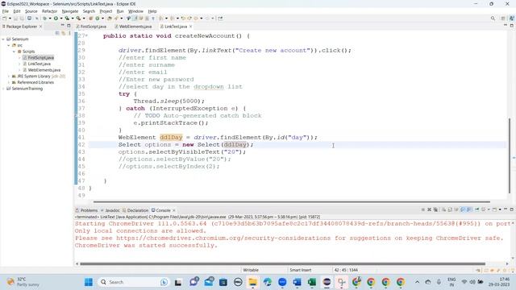Click the New Java Package icon
The width and height of the screenshot is (516, 290).
[x=91, y=19]
